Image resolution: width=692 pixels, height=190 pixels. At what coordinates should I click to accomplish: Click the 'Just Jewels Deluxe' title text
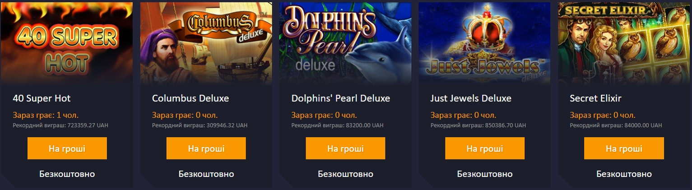tap(471, 98)
